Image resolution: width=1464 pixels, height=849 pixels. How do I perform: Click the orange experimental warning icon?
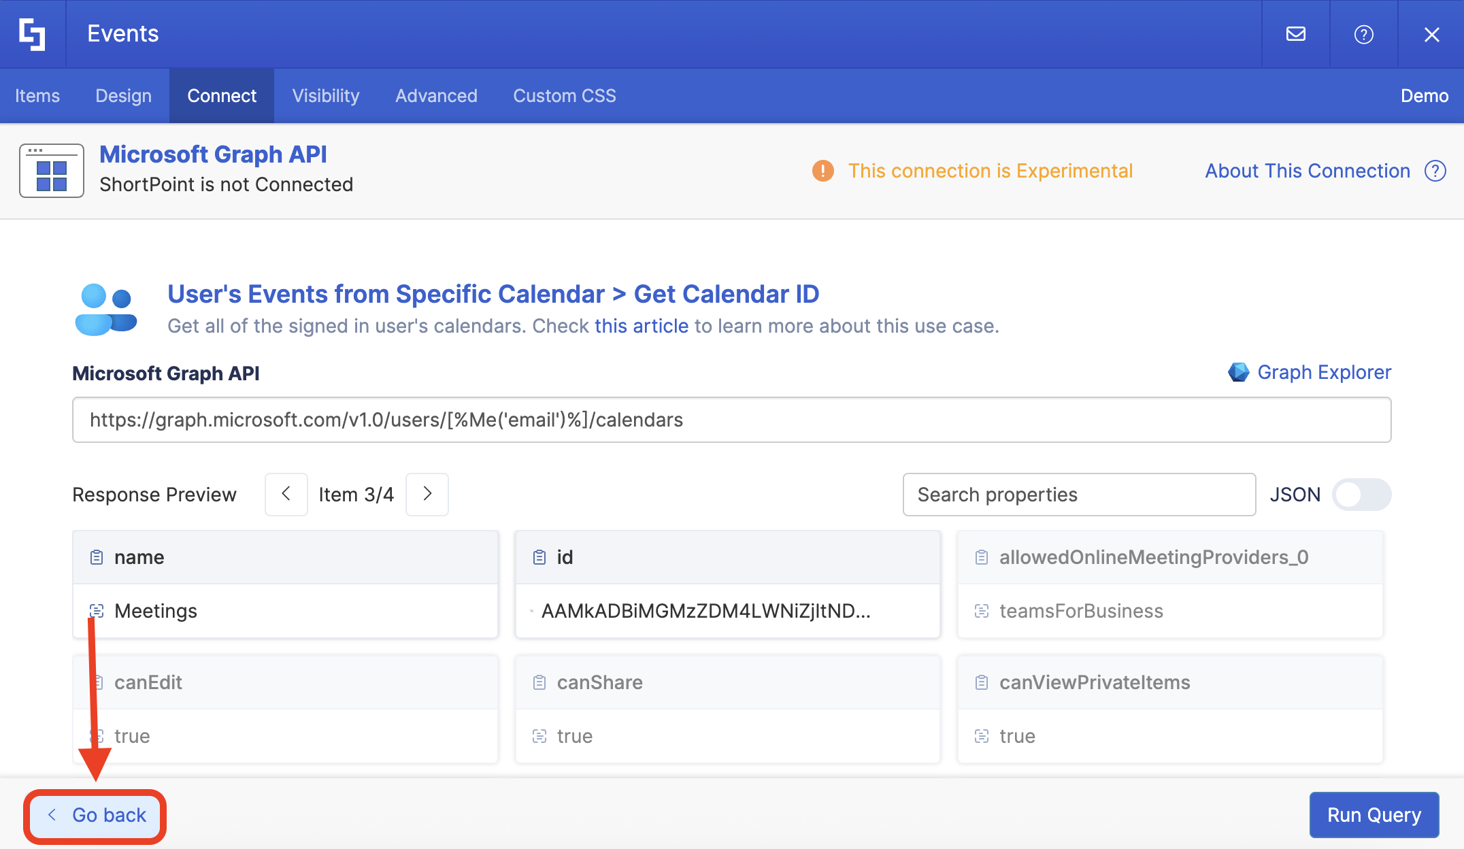(x=822, y=171)
